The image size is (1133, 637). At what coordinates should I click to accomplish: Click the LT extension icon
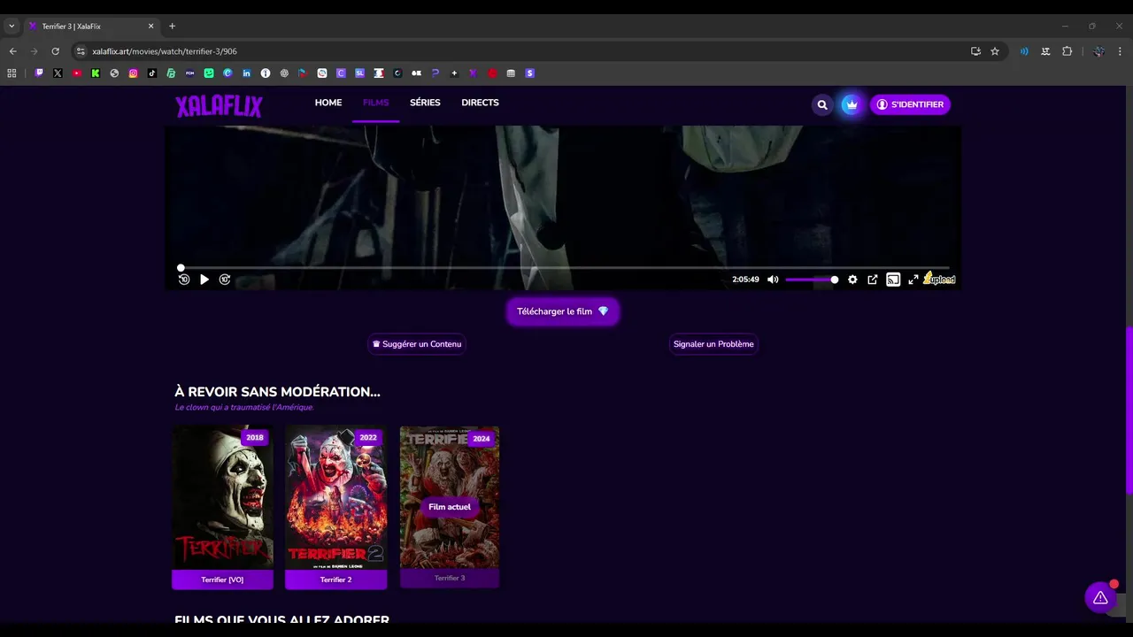click(x=1045, y=51)
